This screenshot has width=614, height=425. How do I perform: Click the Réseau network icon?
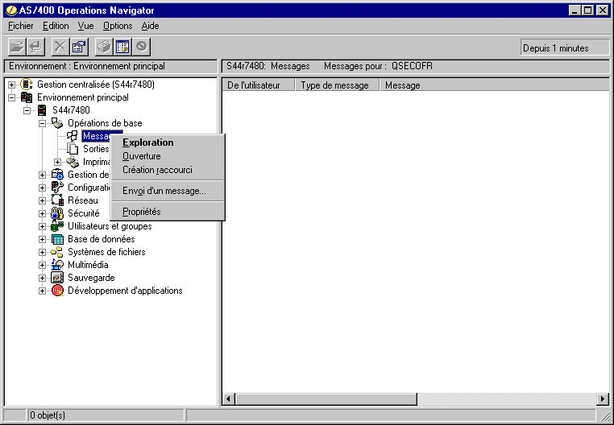57,200
